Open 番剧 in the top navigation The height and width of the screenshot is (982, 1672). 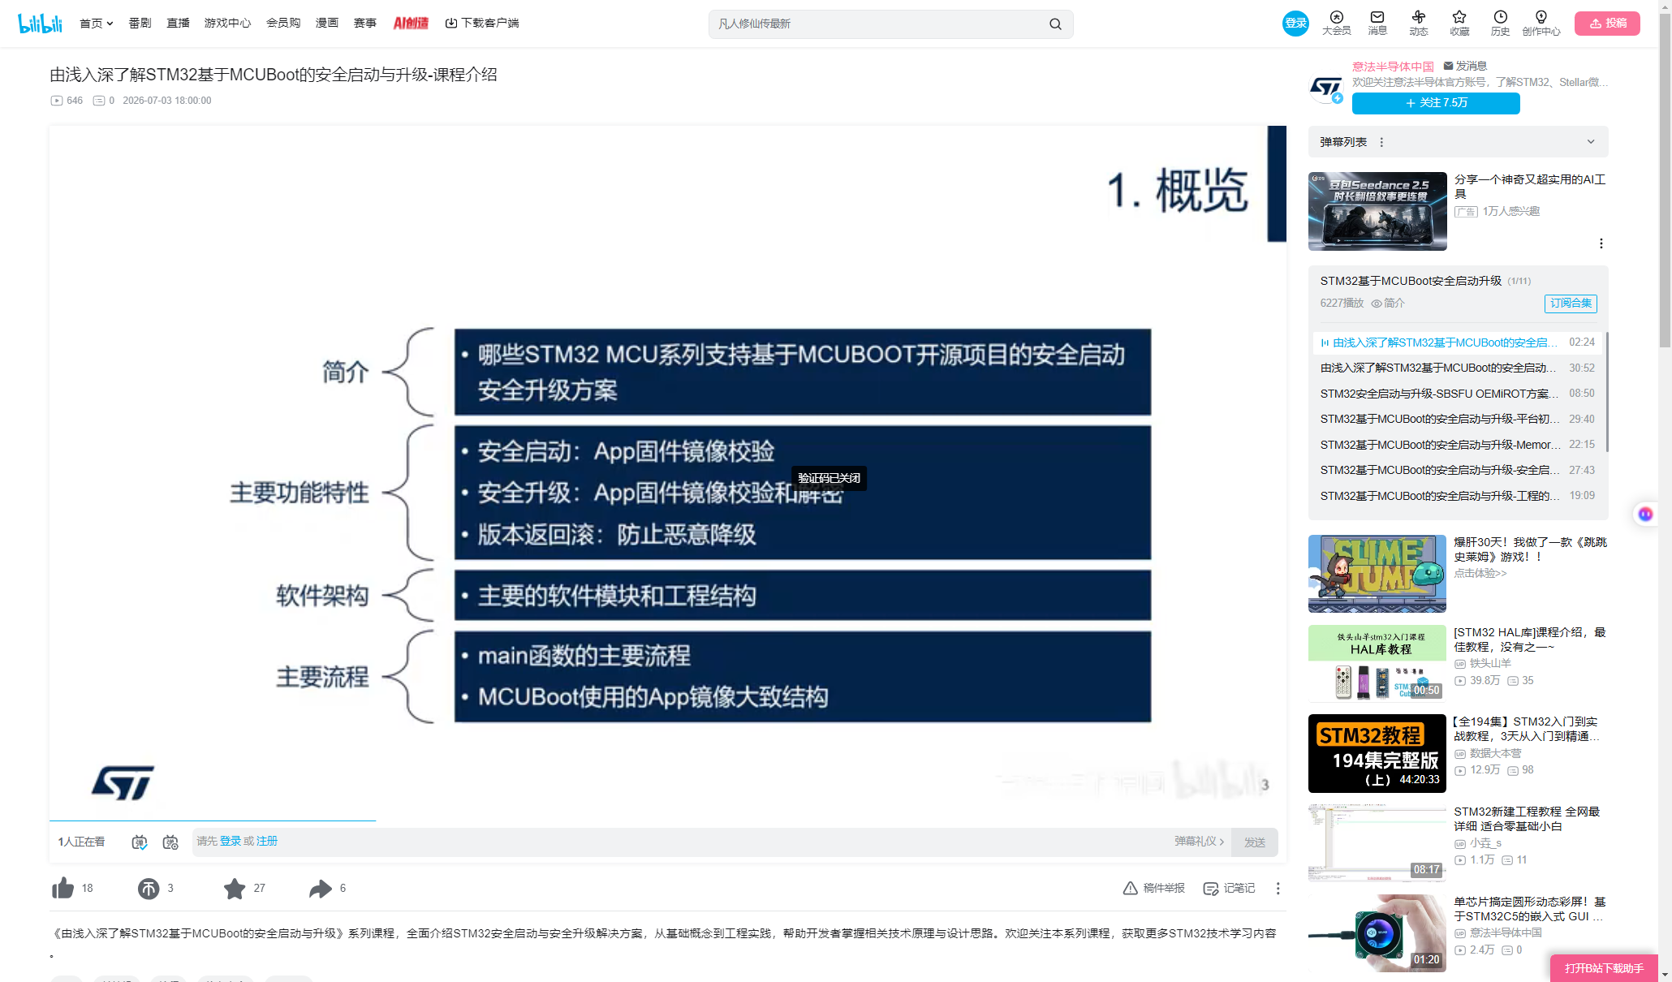point(140,24)
